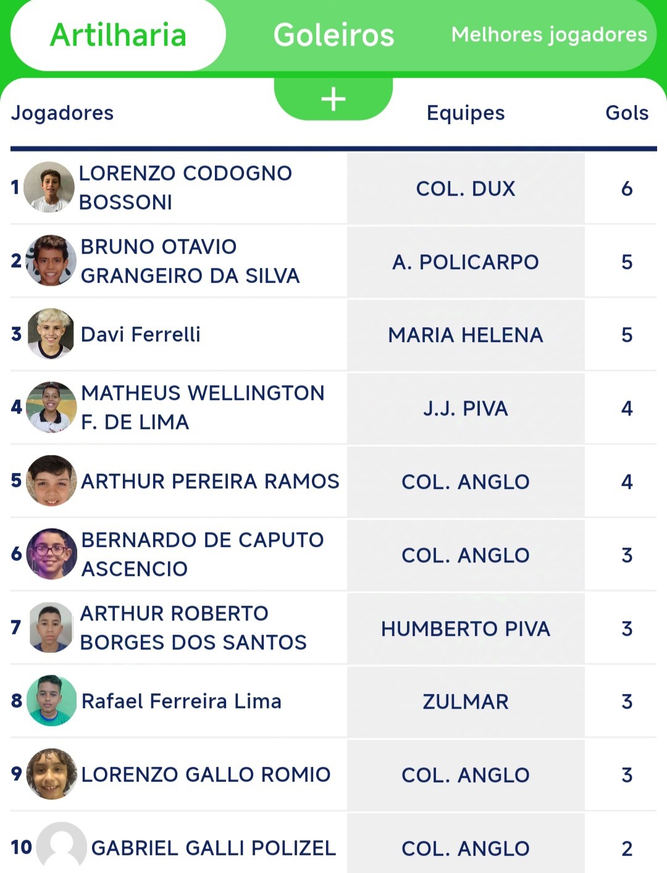Select the Artilharia tab
The image size is (667, 873).
pos(118,35)
